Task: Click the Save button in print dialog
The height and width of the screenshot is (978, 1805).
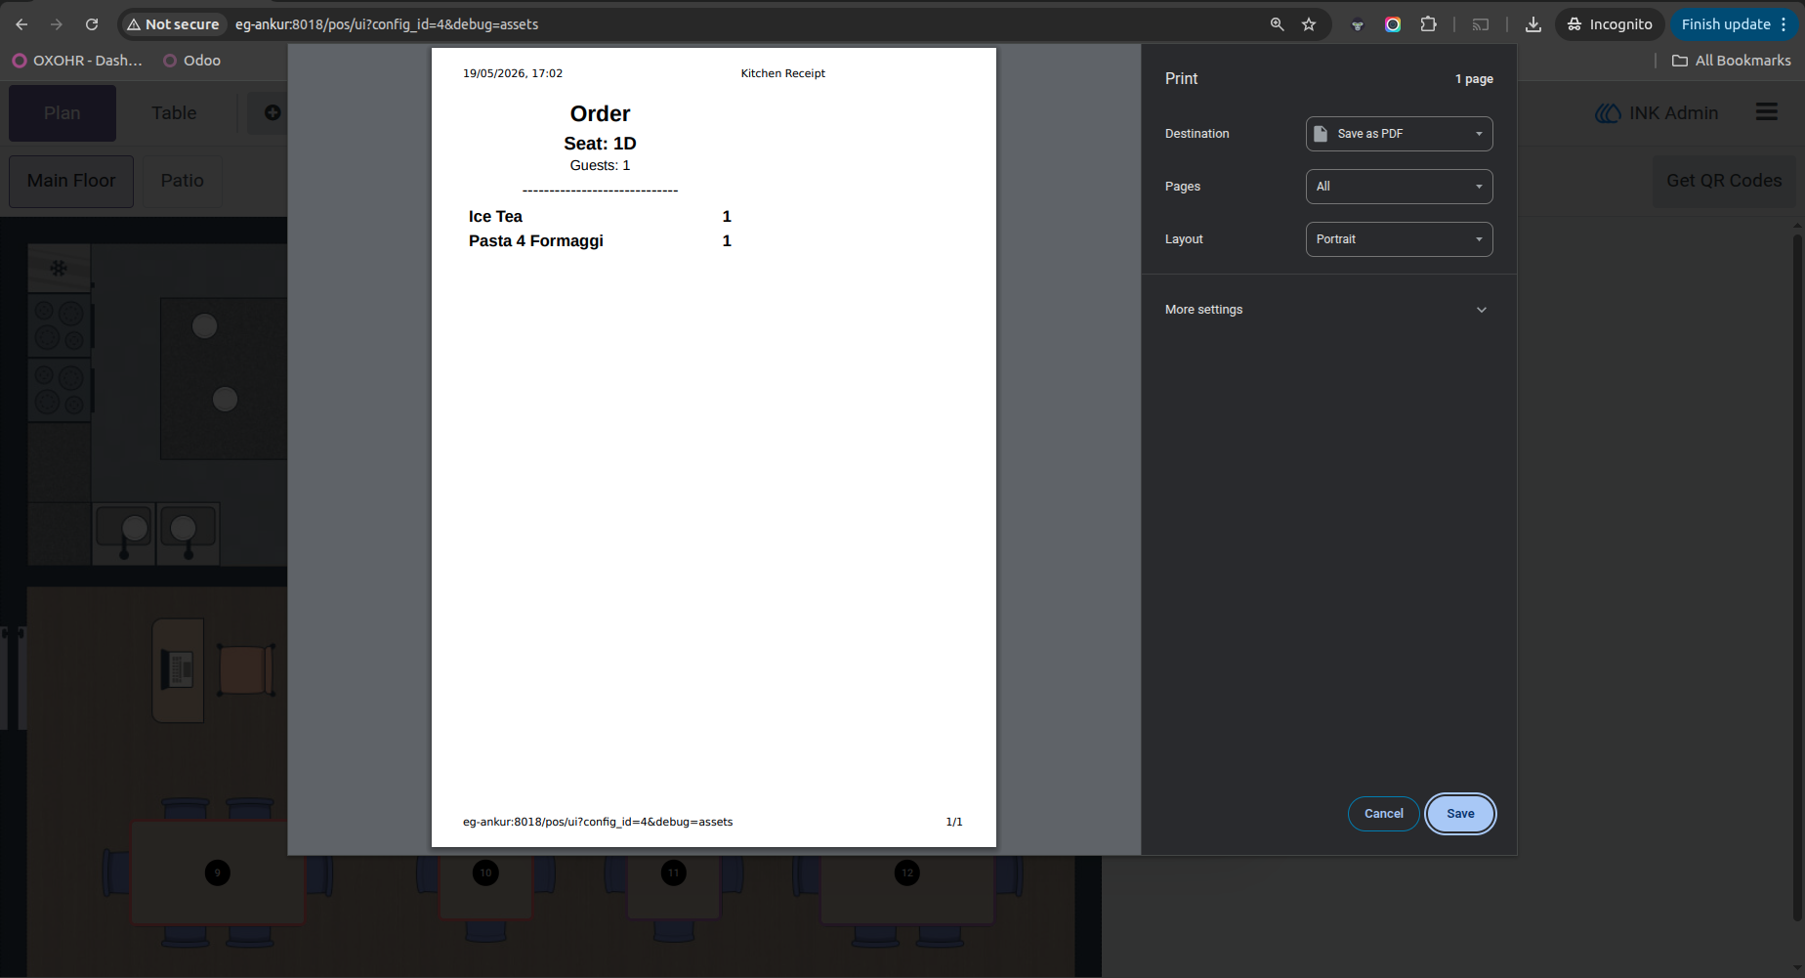Action: point(1460,814)
